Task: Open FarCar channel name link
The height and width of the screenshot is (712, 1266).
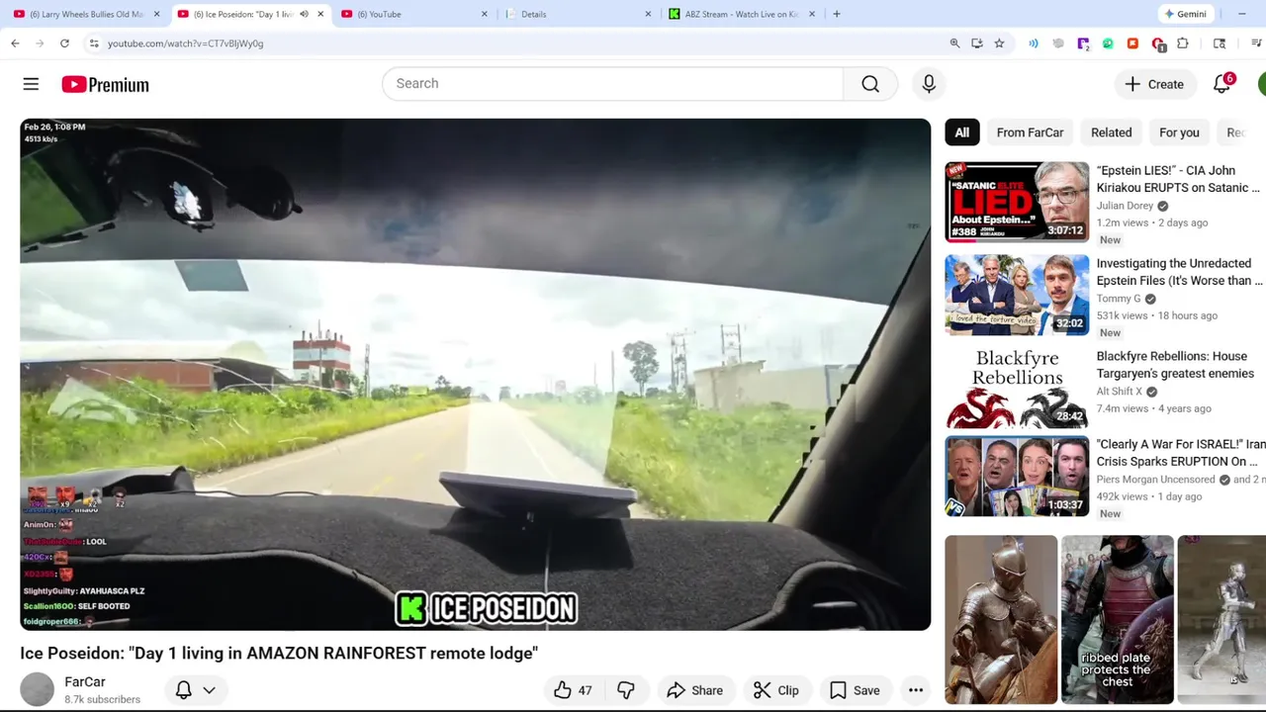Action: 85,681
